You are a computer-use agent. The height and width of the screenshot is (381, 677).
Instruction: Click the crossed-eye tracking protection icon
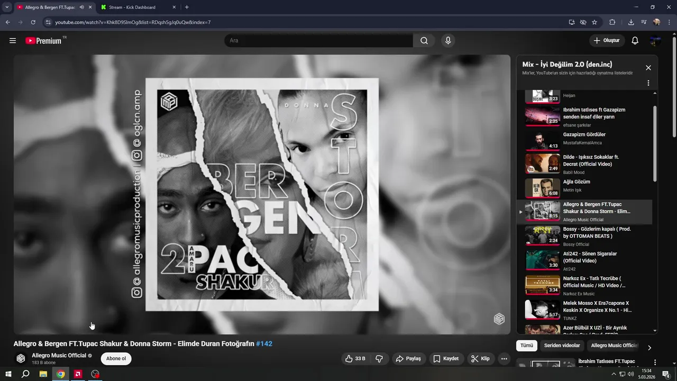[583, 22]
